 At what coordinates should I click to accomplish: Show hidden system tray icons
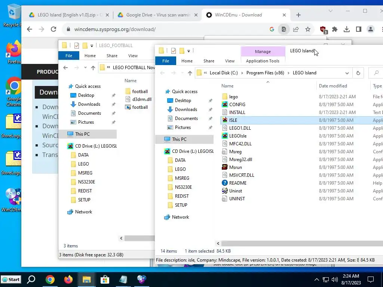[316, 280]
